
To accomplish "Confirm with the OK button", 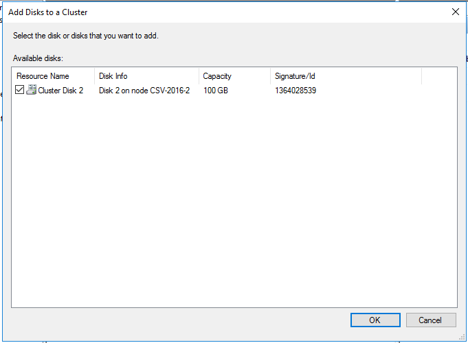I will pyautogui.click(x=375, y=320).
